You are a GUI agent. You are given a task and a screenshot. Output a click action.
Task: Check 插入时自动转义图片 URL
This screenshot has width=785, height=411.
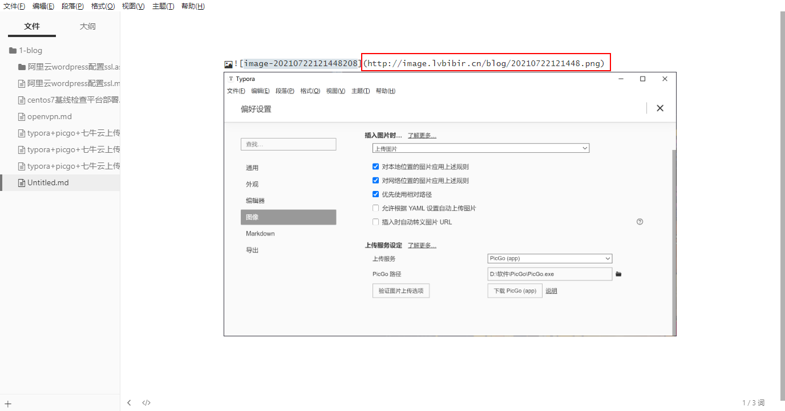pyautogui.click(x=375, y=222)
